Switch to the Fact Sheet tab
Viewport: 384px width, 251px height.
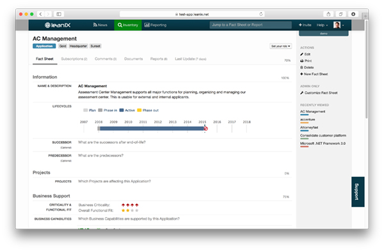(45, 59)
